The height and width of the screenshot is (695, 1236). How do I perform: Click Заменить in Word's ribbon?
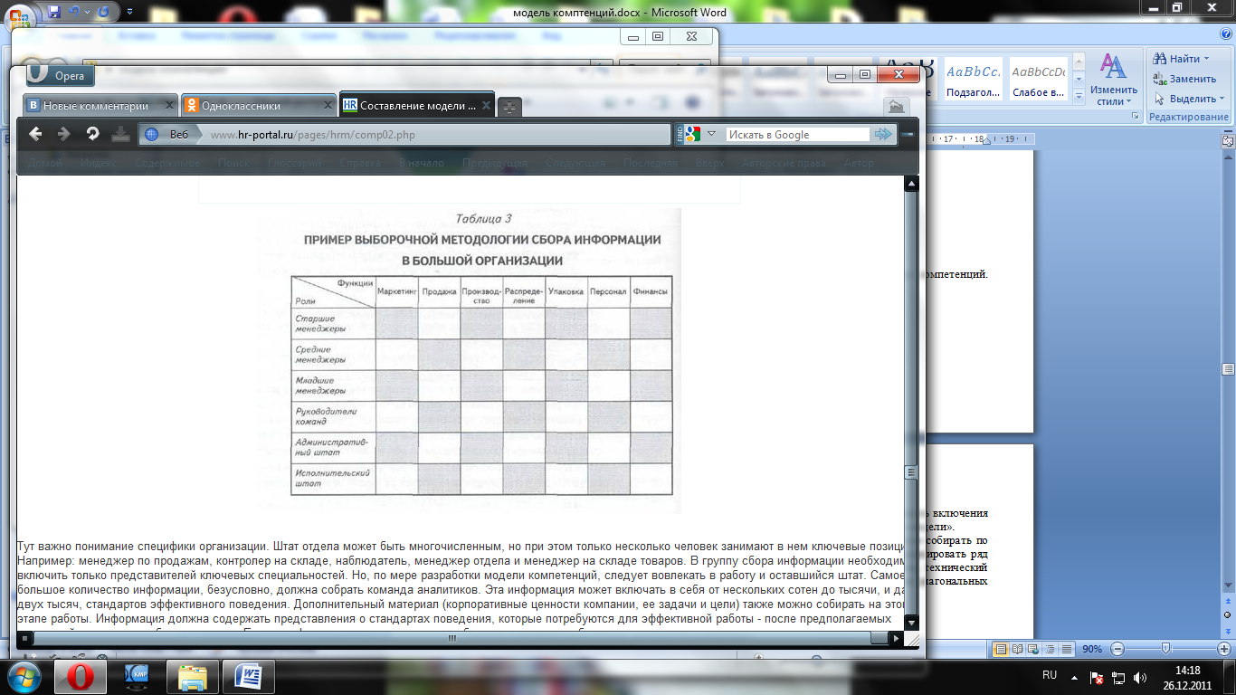click(x=1184, y=79)
